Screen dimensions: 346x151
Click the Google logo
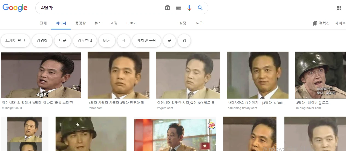(15, 8)
